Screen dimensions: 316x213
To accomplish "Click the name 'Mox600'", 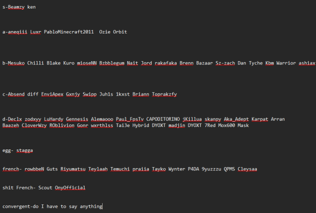I will [x=227, y=125].
